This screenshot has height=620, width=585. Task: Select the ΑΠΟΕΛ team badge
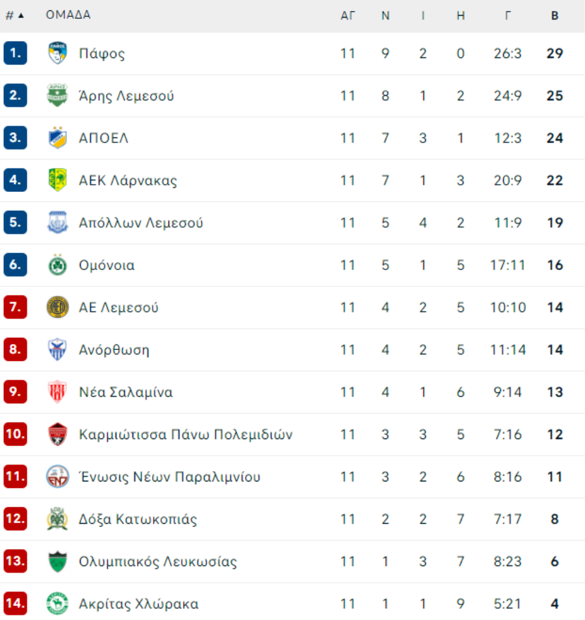coord(57,138)
